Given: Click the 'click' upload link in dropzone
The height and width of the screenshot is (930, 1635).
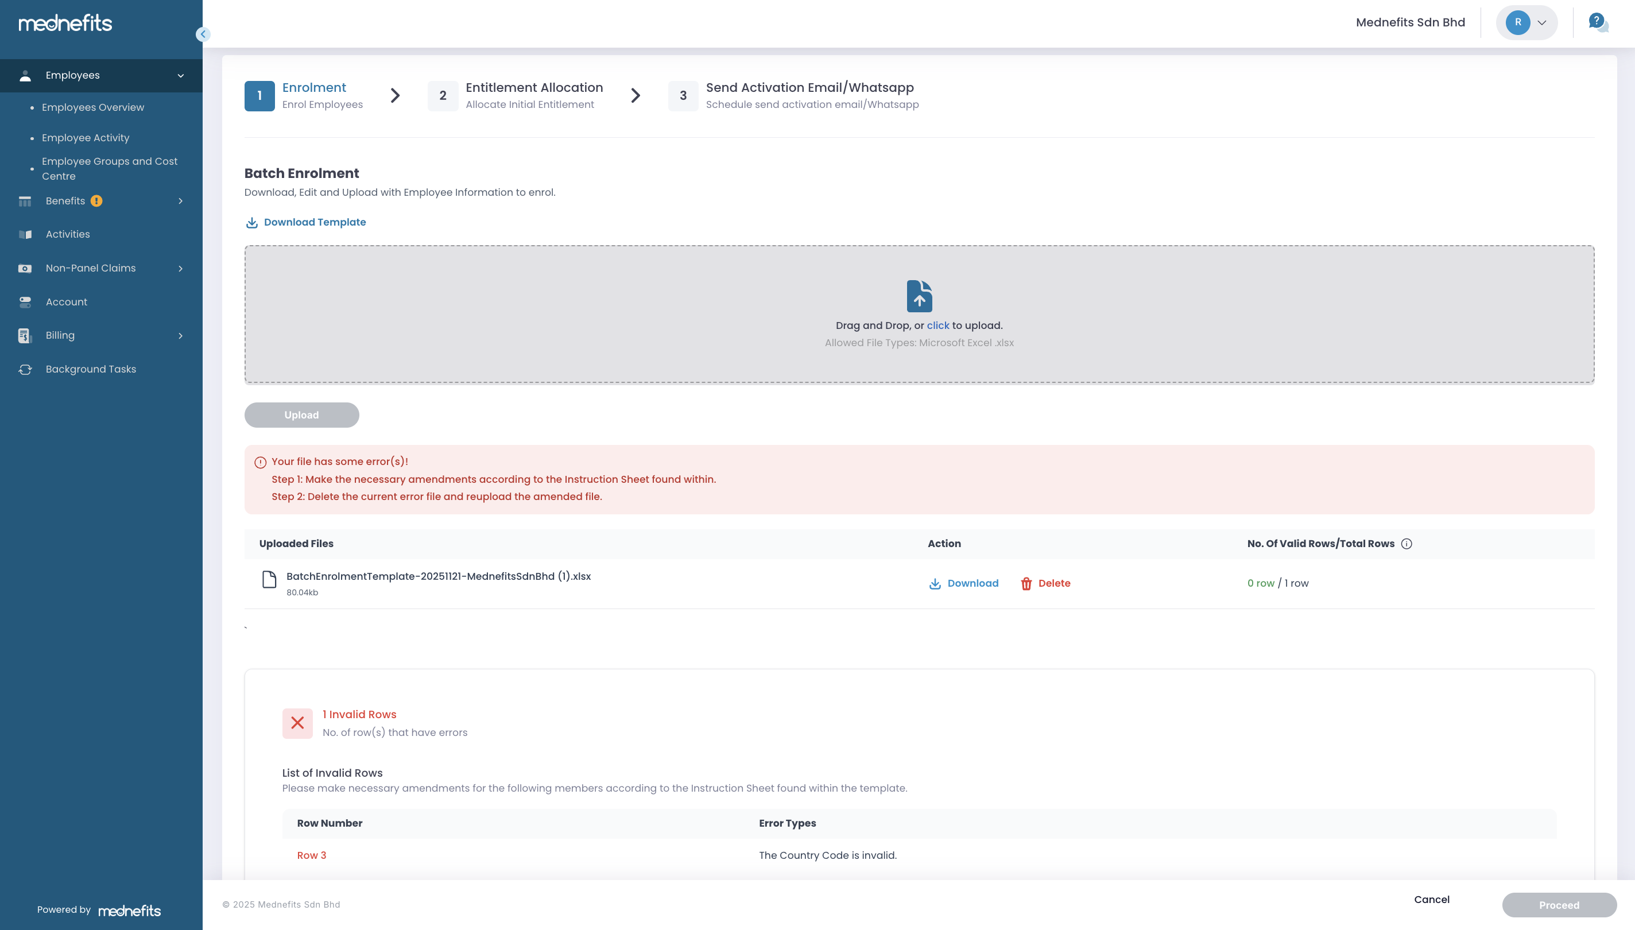Looking at the screenshot, I should 937,325.
